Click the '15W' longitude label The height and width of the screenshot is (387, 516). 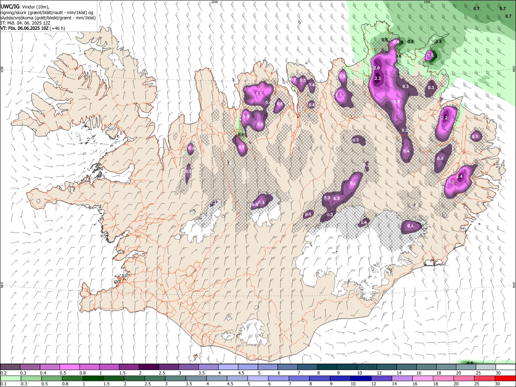point(427,2)
